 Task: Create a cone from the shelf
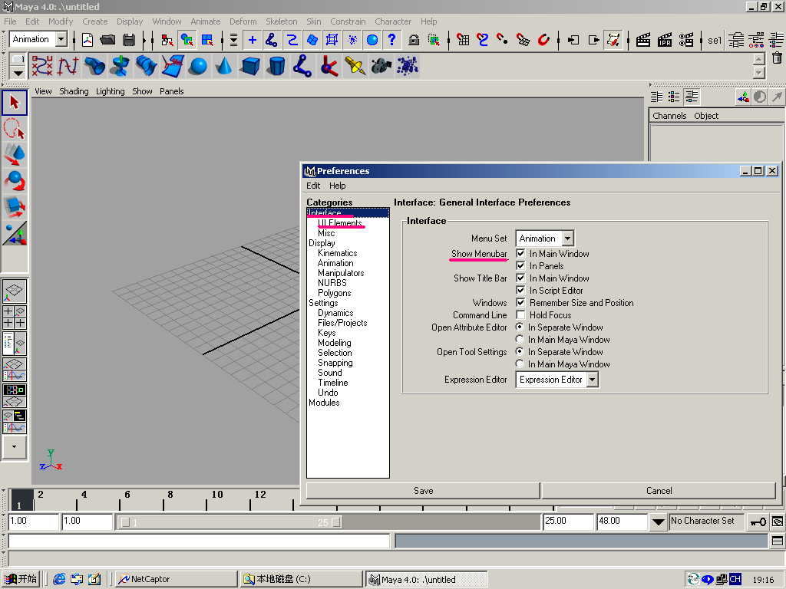[x=224, y=66]
